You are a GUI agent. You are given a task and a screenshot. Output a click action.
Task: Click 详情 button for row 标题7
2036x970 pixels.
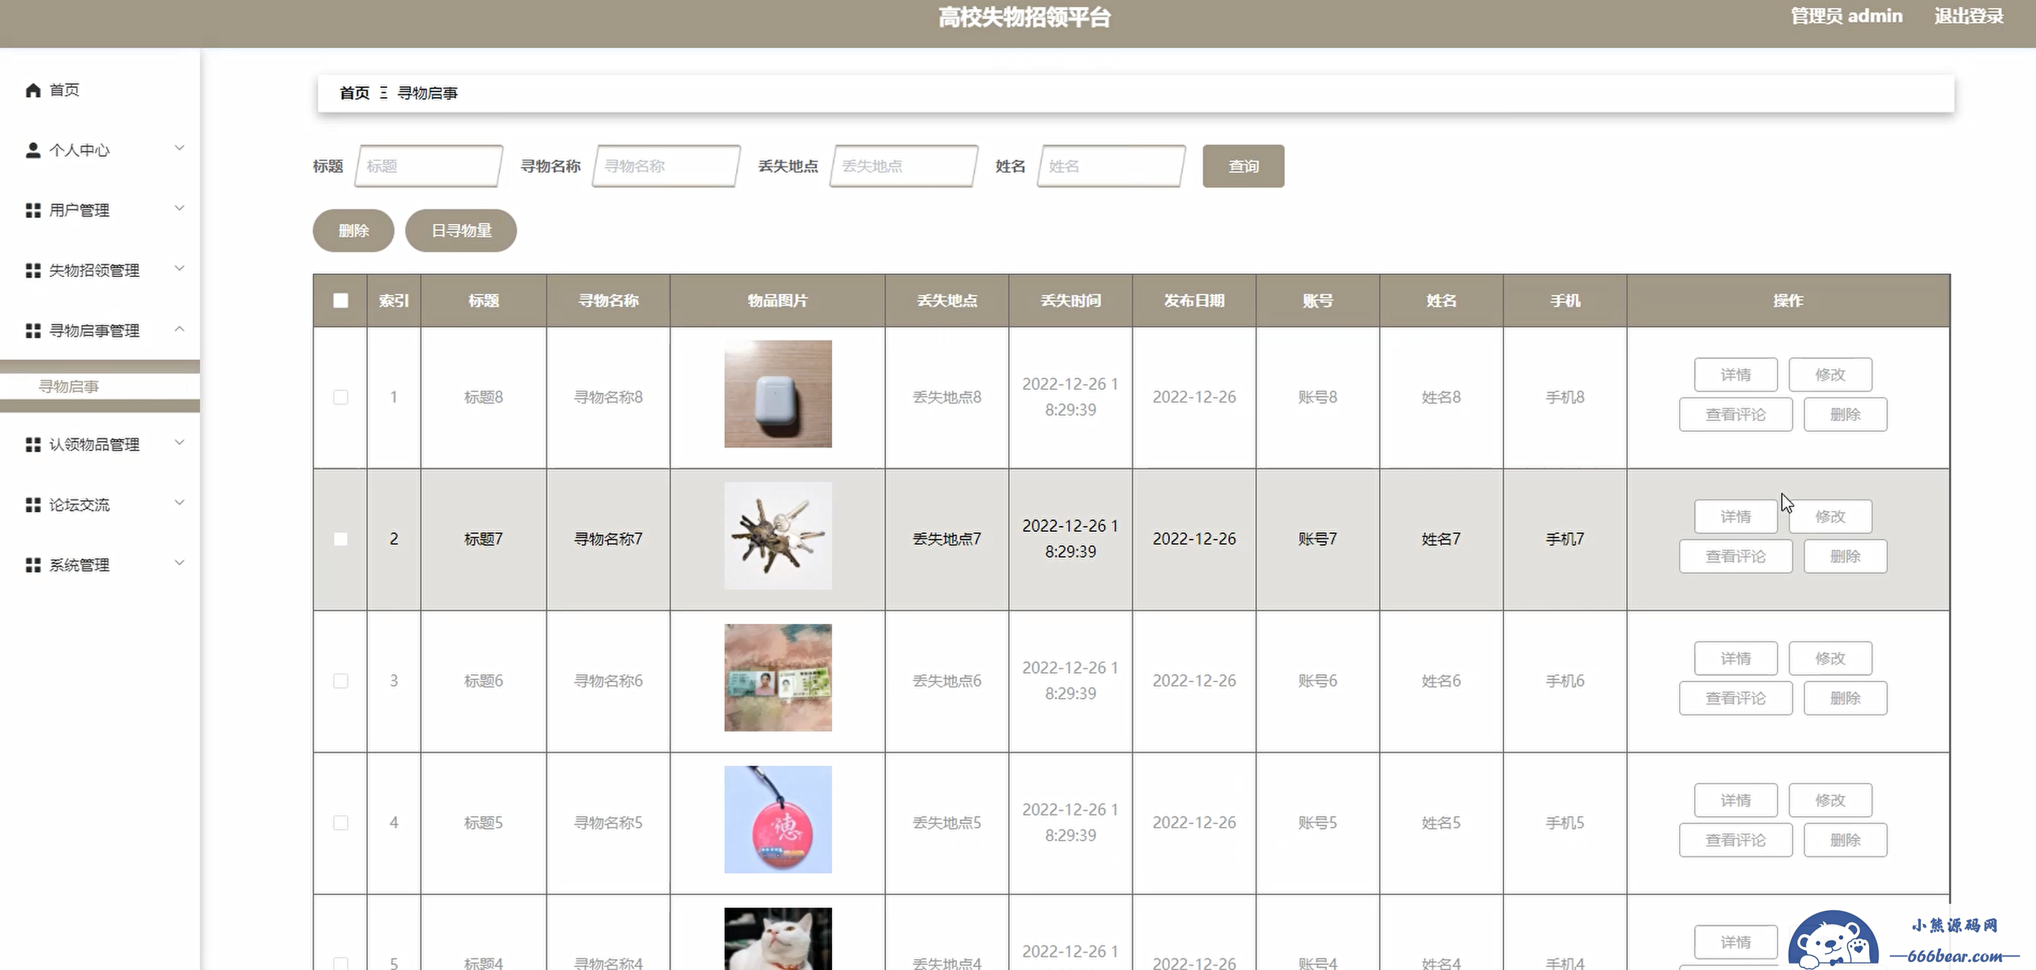1736,516
